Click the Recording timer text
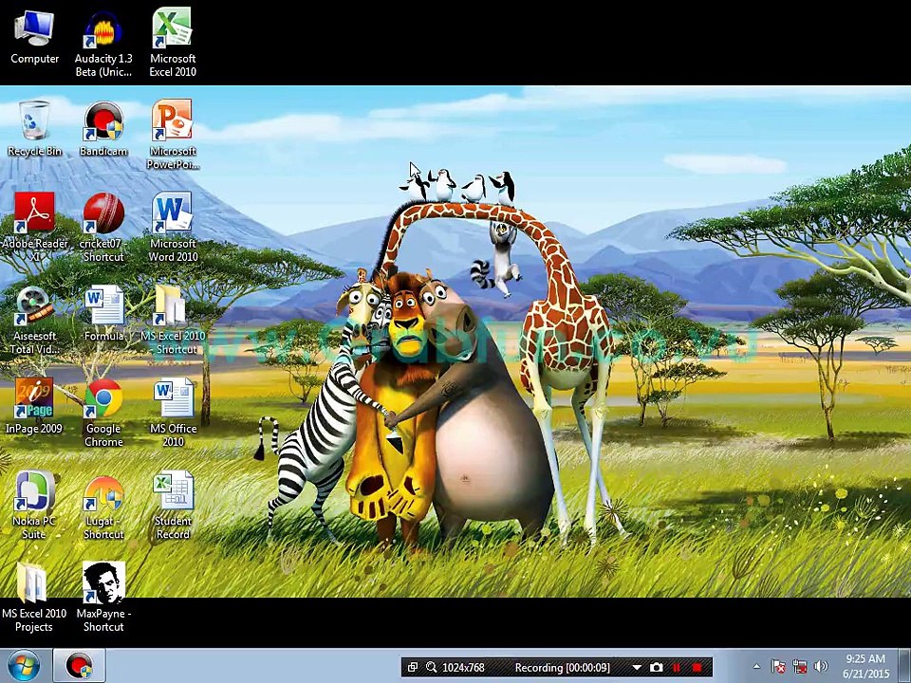 coord(562,667)
